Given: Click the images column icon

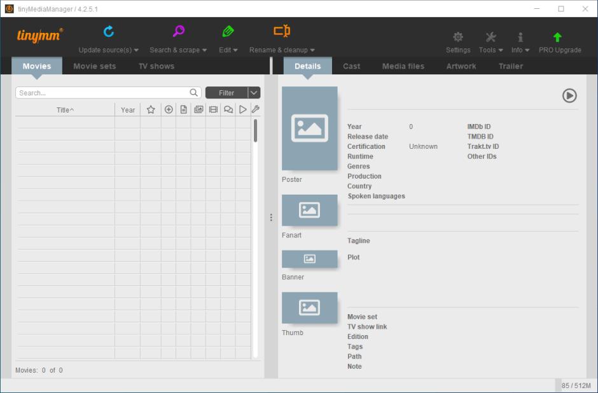Looking at the screenshot, I should click(x=198, y=110).
